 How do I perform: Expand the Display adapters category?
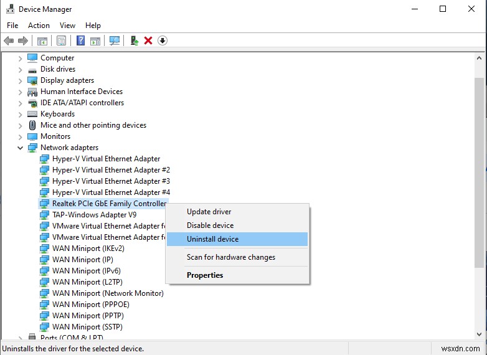point(20,80)
